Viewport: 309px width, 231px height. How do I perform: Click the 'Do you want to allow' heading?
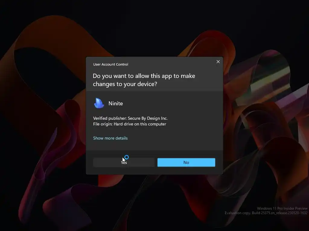pos(144,80)
